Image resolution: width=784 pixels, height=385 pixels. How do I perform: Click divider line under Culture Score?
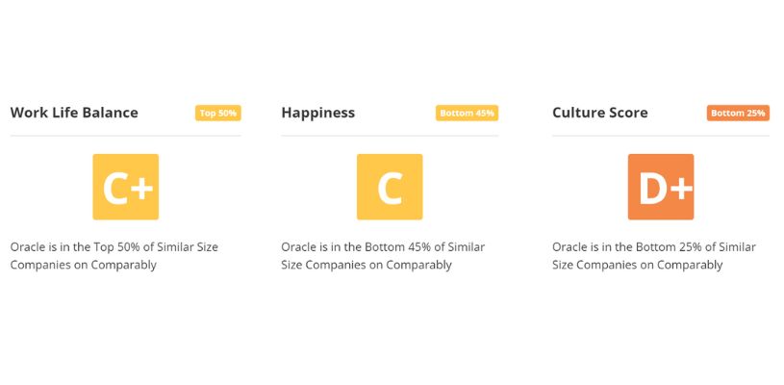coord(661,136)
